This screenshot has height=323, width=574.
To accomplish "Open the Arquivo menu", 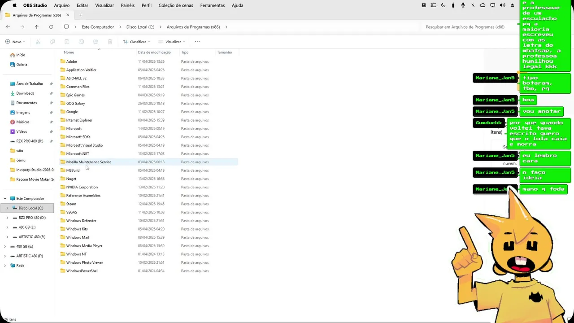I will tap(62, 5).
